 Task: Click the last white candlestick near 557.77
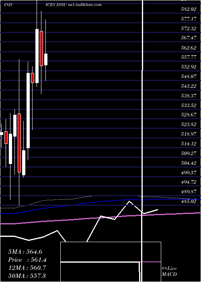tap(46, 59)
